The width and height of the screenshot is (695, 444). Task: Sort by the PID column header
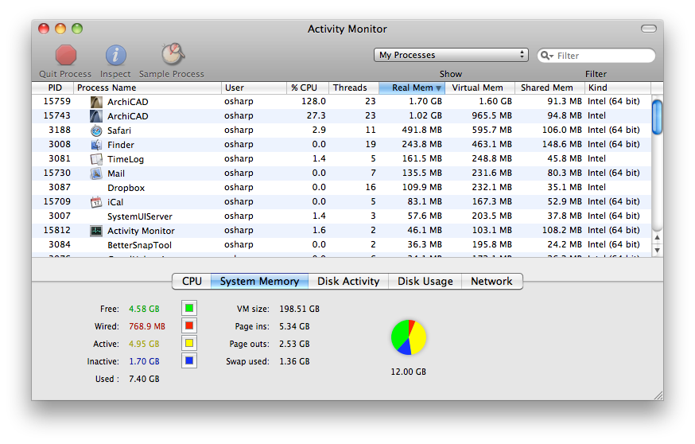click(52, 88)
